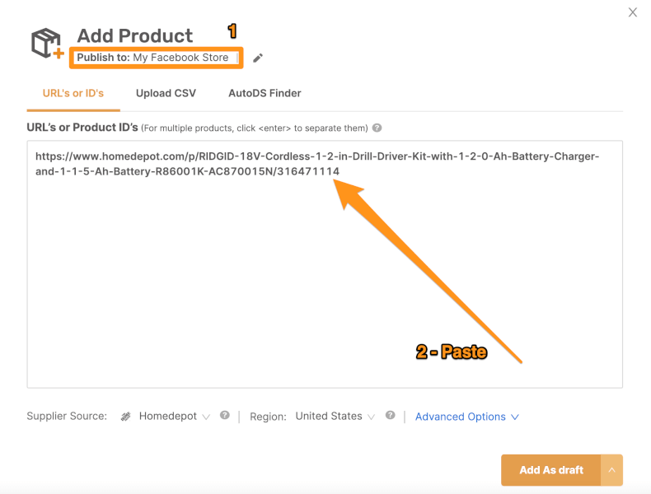651x494 pixels.
Task: Click the Supplier Source label
Action: click(x=67, y=416)
